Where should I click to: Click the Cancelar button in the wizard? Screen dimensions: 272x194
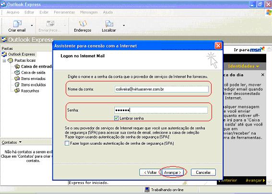203,172
